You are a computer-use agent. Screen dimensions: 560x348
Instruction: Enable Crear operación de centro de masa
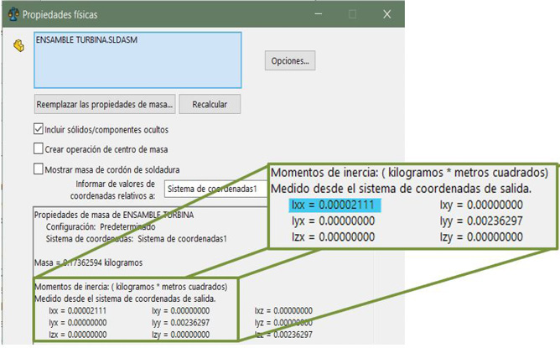pos(38,149)
